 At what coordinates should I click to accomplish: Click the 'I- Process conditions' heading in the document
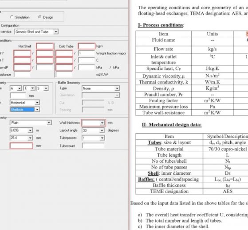coord(161,25)
